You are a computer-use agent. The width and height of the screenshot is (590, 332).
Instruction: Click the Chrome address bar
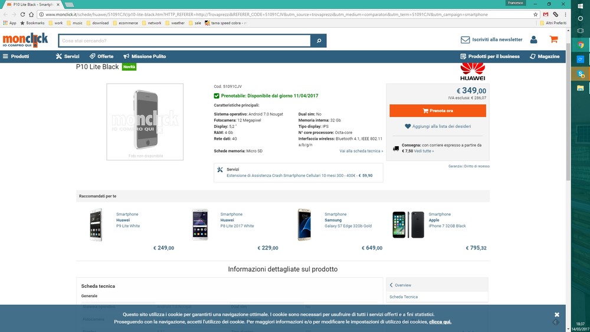(284, 14)
